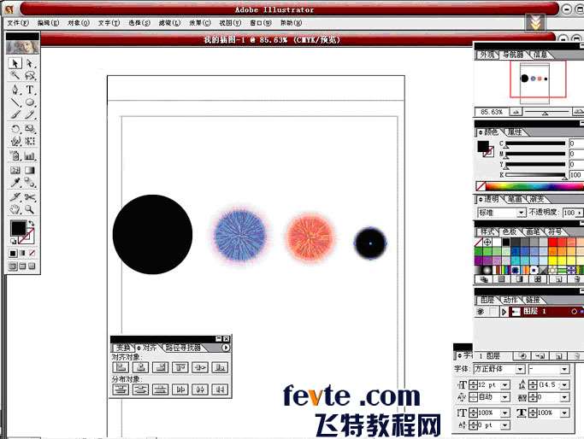Set paint mode to None in toolbox
The height and width of the screenshot is (439, 584).
(32, 254)
